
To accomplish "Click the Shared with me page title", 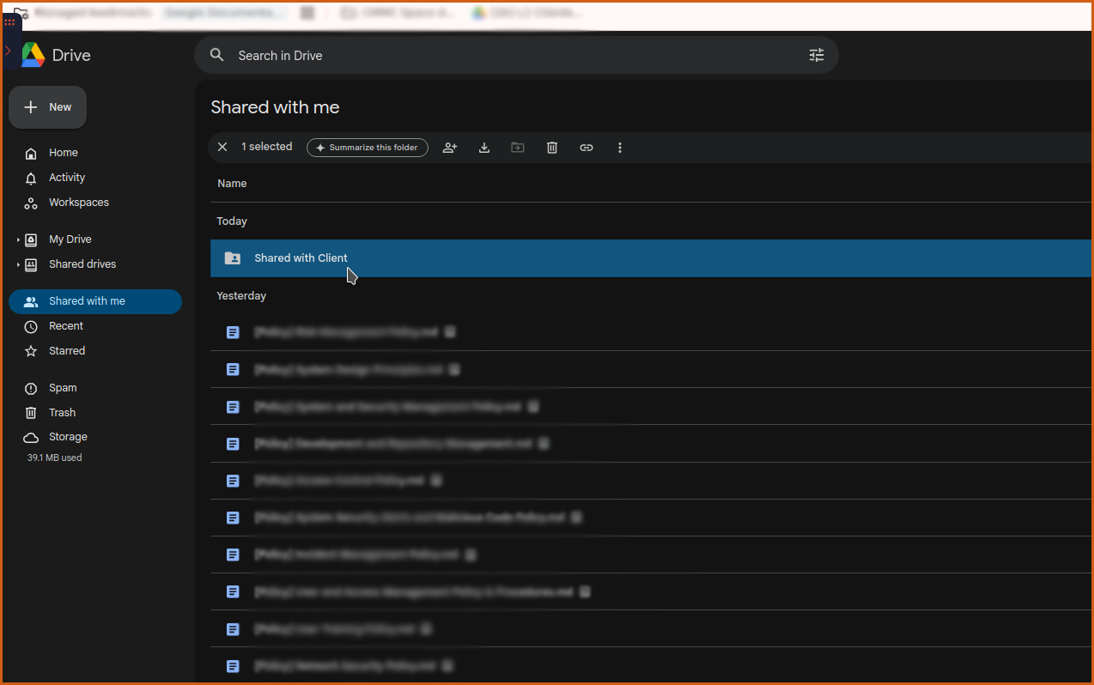I will click(x=275, y=107).
